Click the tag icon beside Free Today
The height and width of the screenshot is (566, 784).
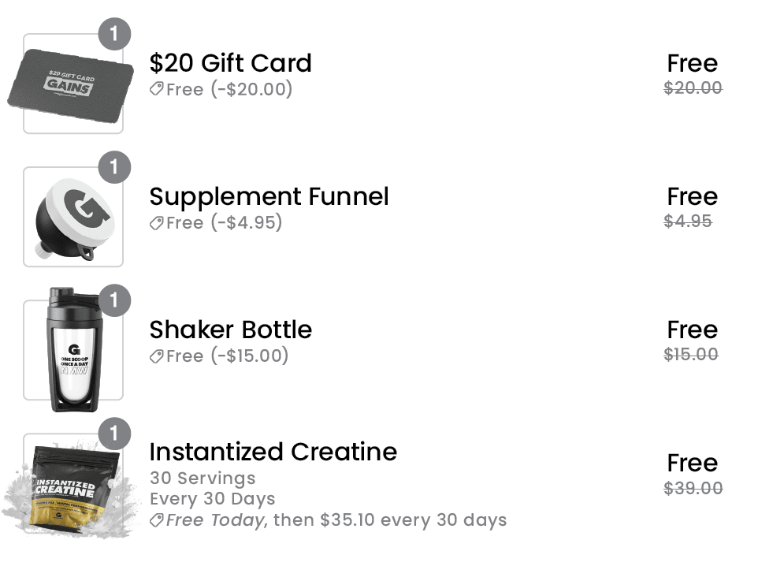click(x=157, y=519)
